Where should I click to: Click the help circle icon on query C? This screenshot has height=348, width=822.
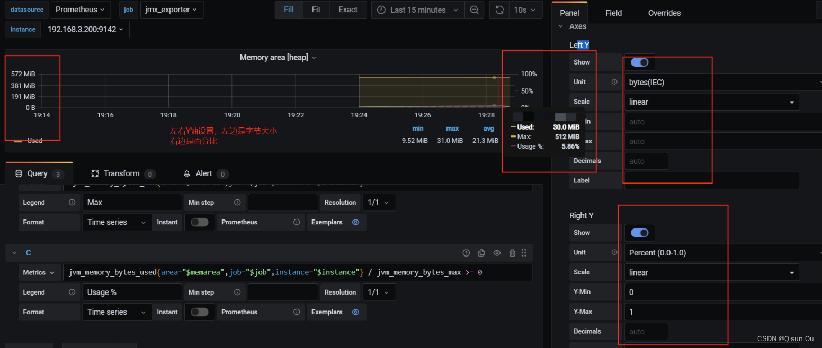[466, 253]
